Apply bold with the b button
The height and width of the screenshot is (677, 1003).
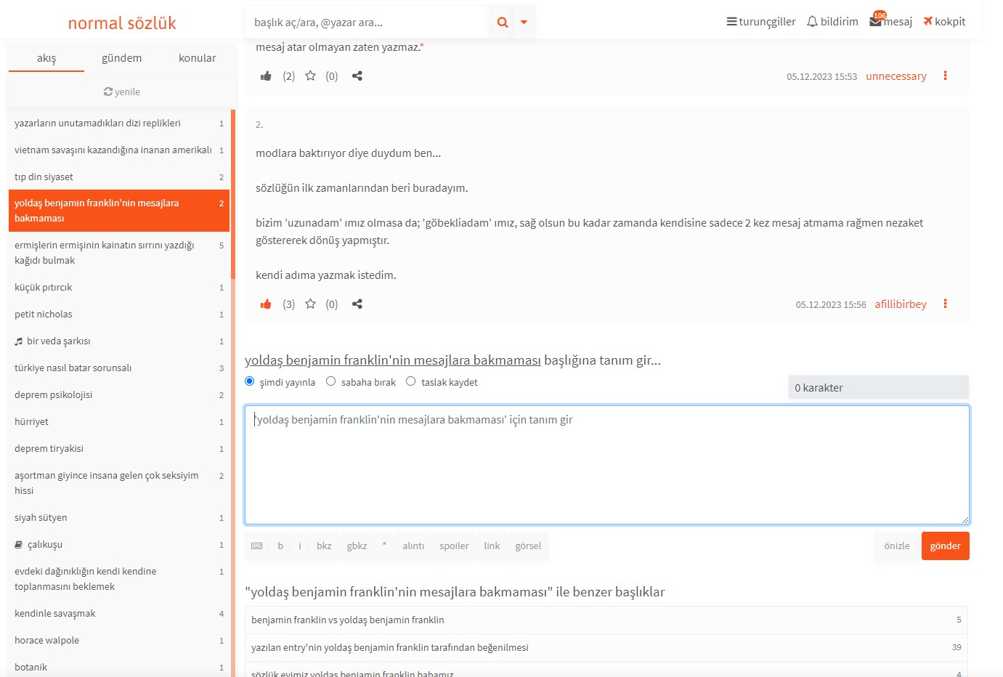point(280,546)
